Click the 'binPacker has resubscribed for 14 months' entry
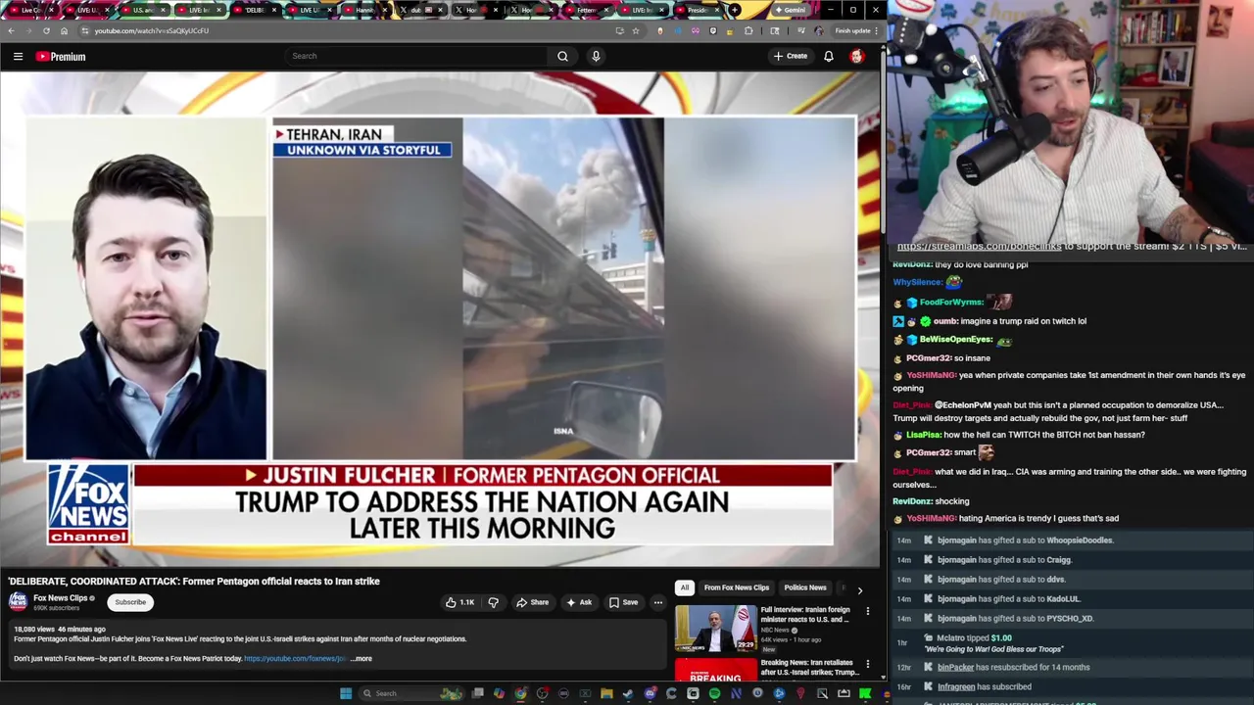The height and width of the screenshot is (705, 1254). click(x=1013, y=668)
